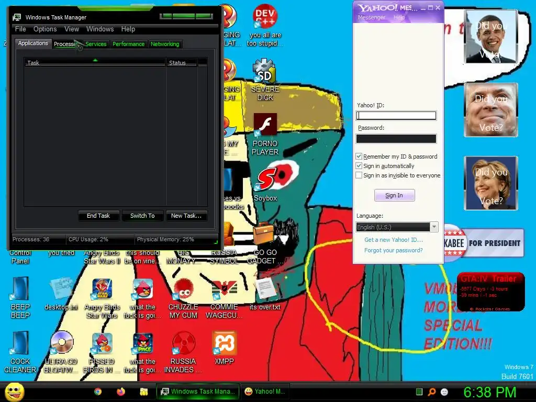The image size is (536, 402).
Task: Open the COCK CLEANER desktop icon
Action: 20,343
